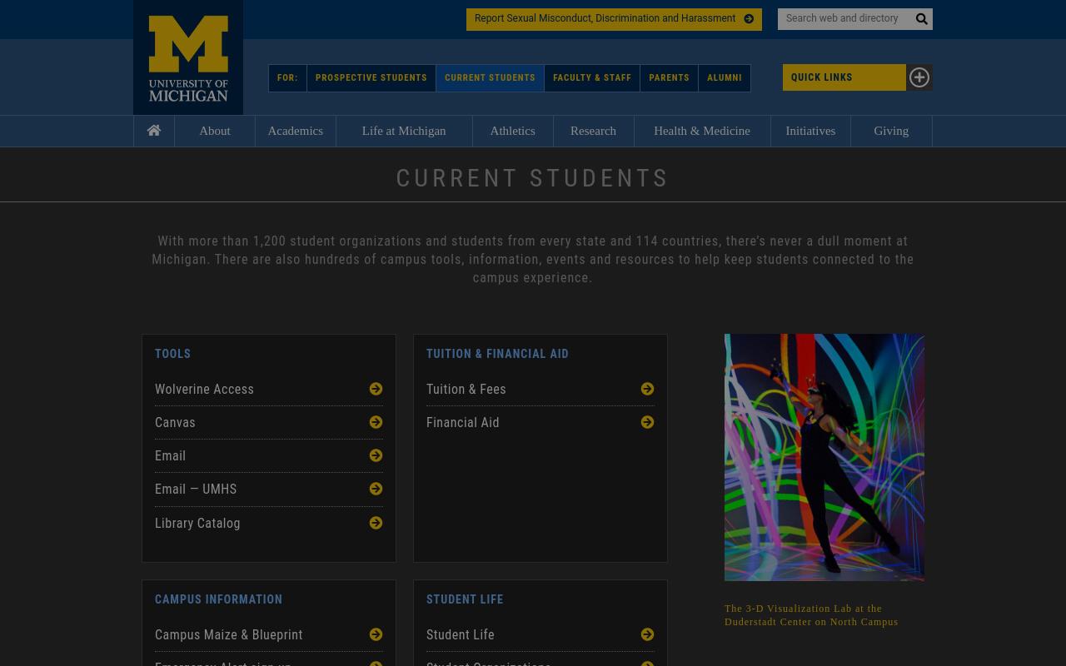Open the Health & Medicine menu
The height and width of the screenshot is (666, 1066).
tap(702, 131)
